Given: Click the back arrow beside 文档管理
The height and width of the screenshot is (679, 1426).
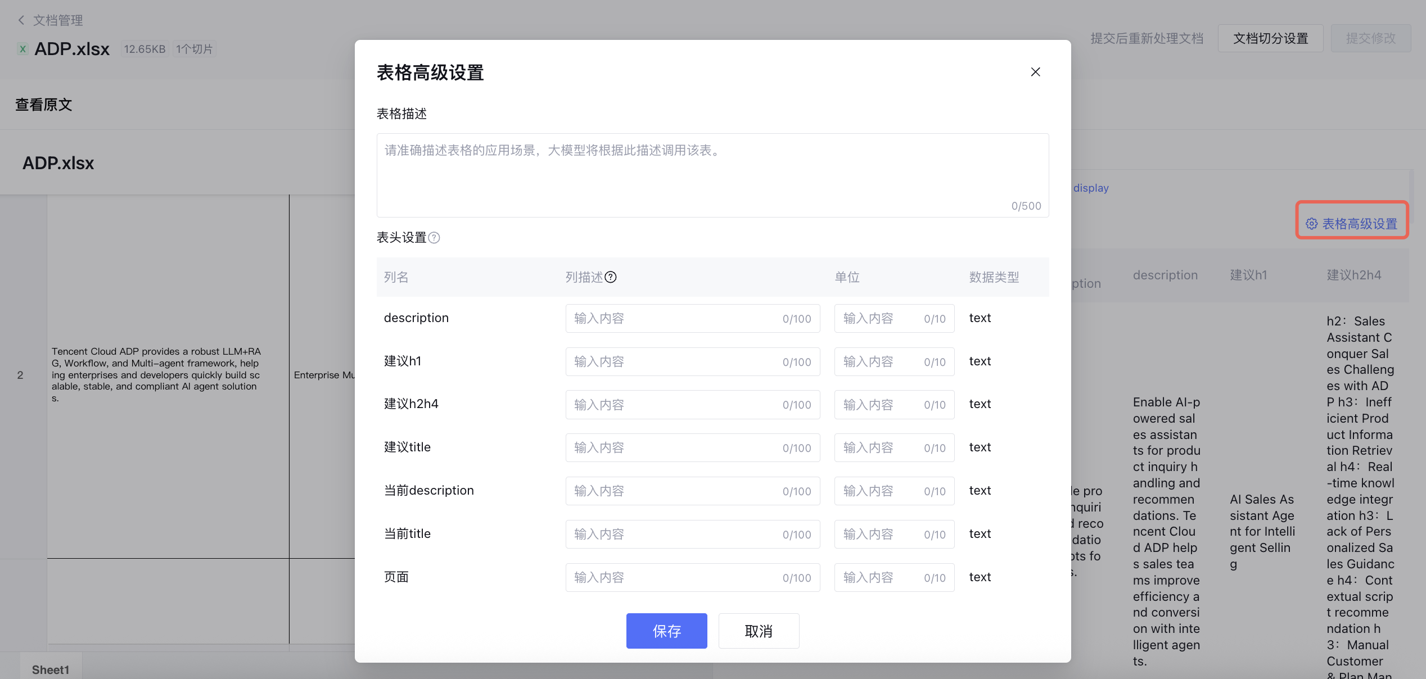Looking at the screenshot, I should coord(21,20).
